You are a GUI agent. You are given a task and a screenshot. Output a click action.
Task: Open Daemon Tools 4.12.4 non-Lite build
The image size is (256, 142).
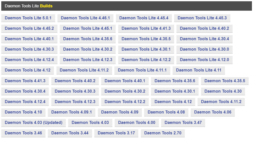(25, 102)
